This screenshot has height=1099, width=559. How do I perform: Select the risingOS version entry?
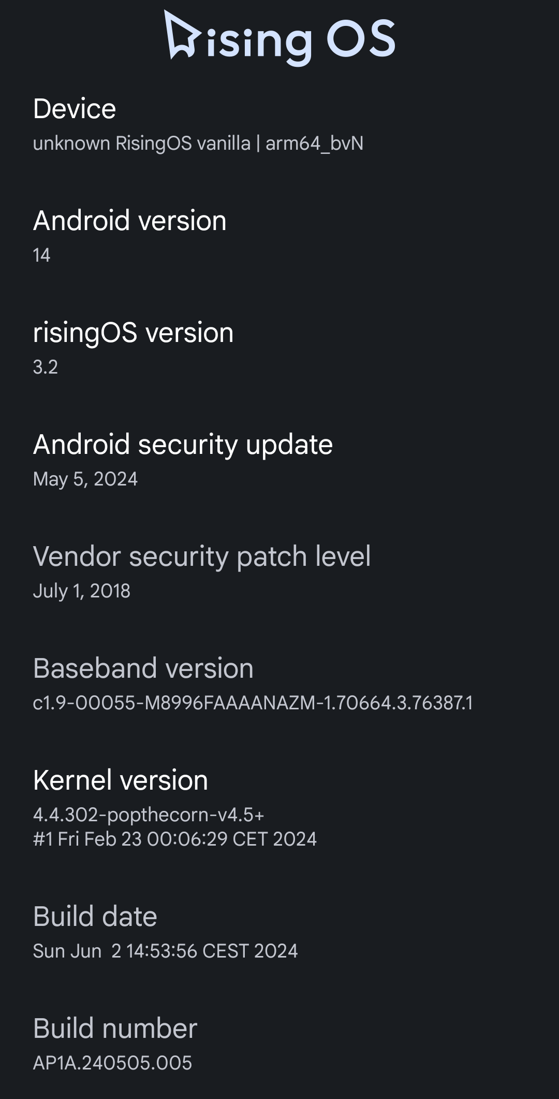(279, 349)
